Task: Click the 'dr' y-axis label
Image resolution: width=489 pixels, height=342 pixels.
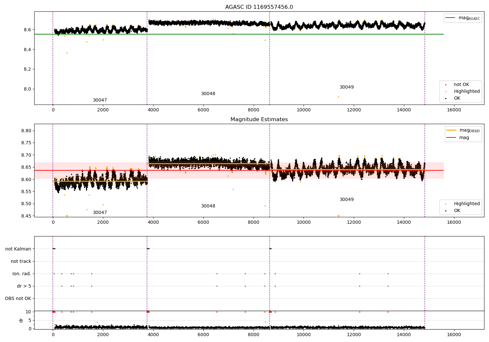Action: point(21,320)
